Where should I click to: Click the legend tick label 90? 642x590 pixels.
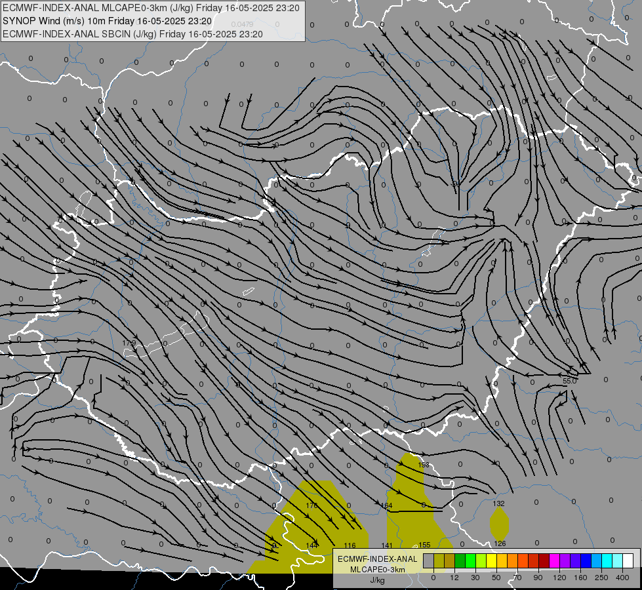click(538, 578)
